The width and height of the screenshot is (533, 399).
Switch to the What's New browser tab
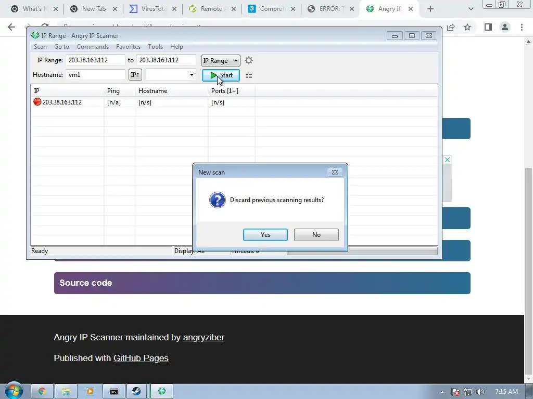click(x=35, y=9)
